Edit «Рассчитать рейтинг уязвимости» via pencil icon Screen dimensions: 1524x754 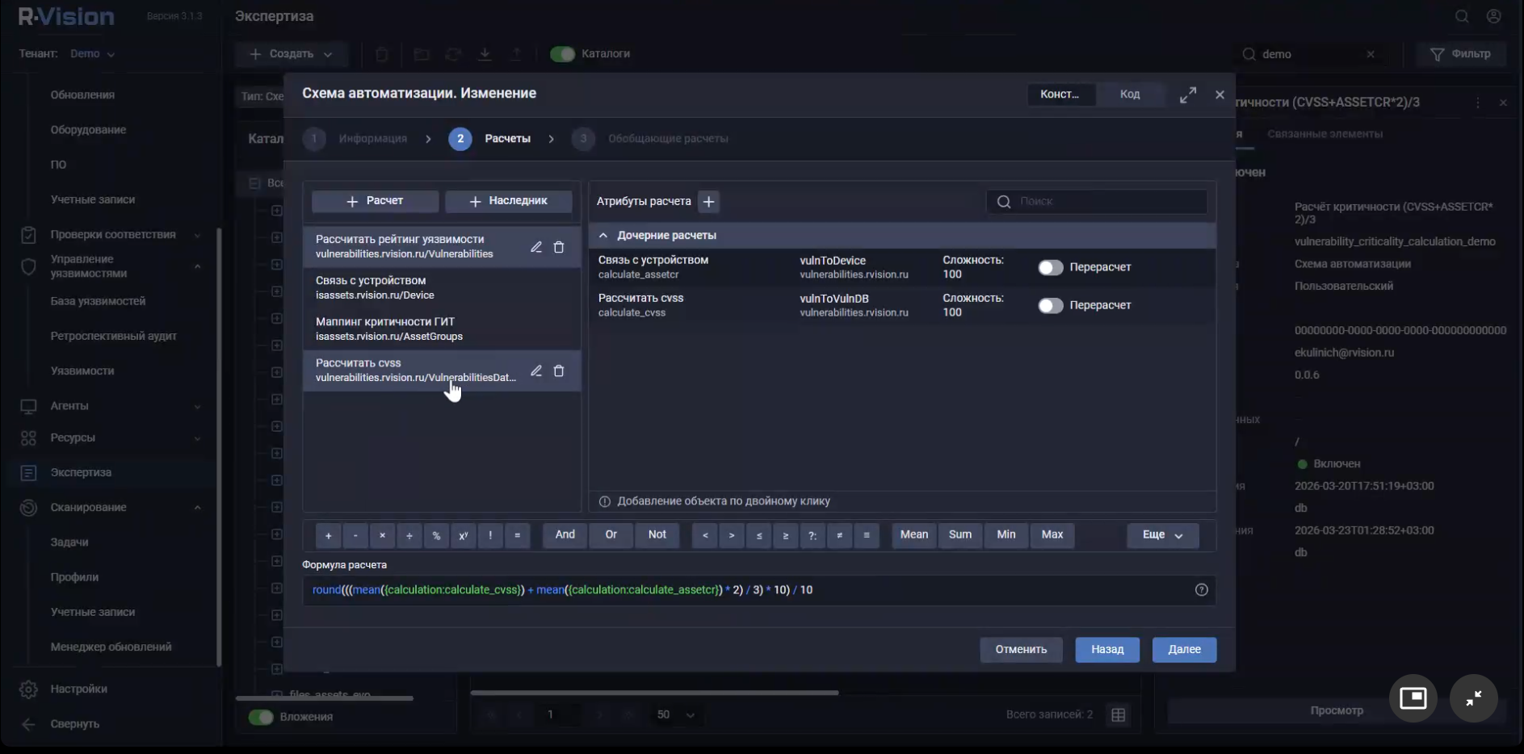pos(536,247)
